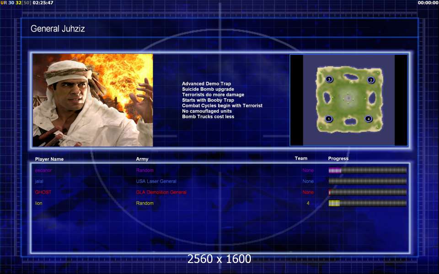Click the 'Team' column header

(301, 158)
